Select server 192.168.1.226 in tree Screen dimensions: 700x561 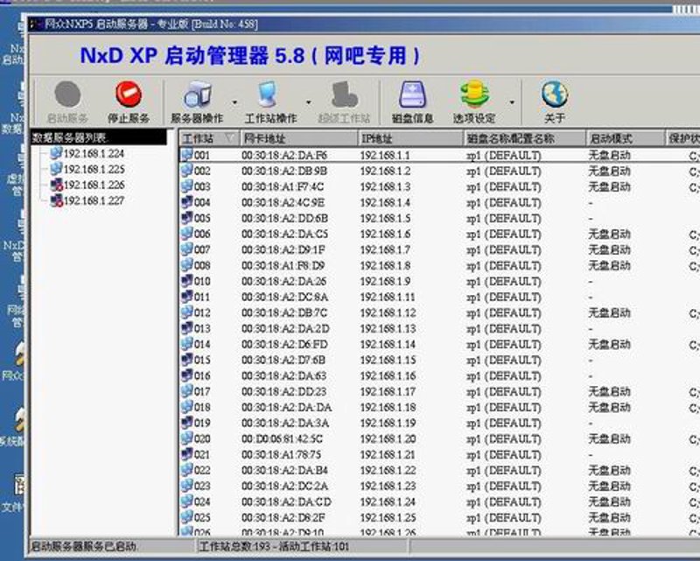[94, 185]
